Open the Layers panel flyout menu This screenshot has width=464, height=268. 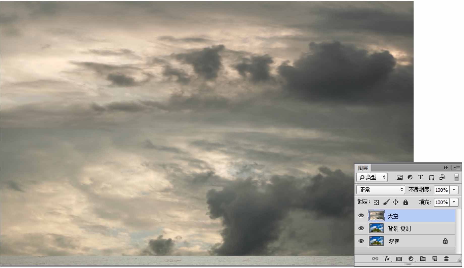tap(457, 168)
